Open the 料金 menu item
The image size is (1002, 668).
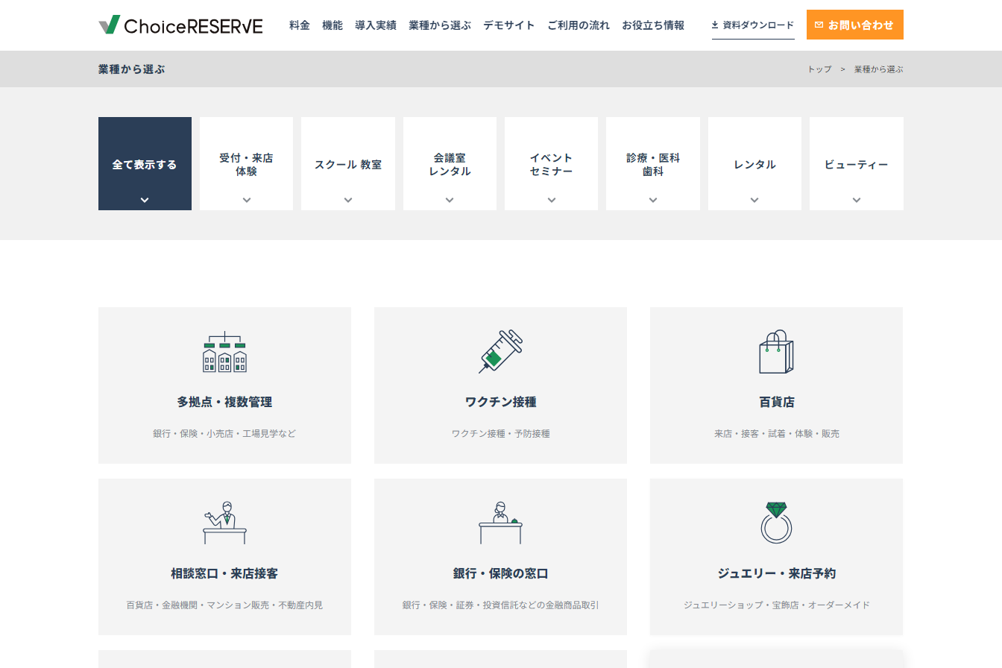click(300, 25)
